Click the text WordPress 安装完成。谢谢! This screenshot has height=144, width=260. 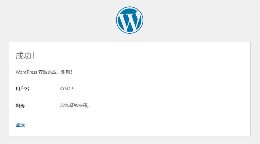44,72
